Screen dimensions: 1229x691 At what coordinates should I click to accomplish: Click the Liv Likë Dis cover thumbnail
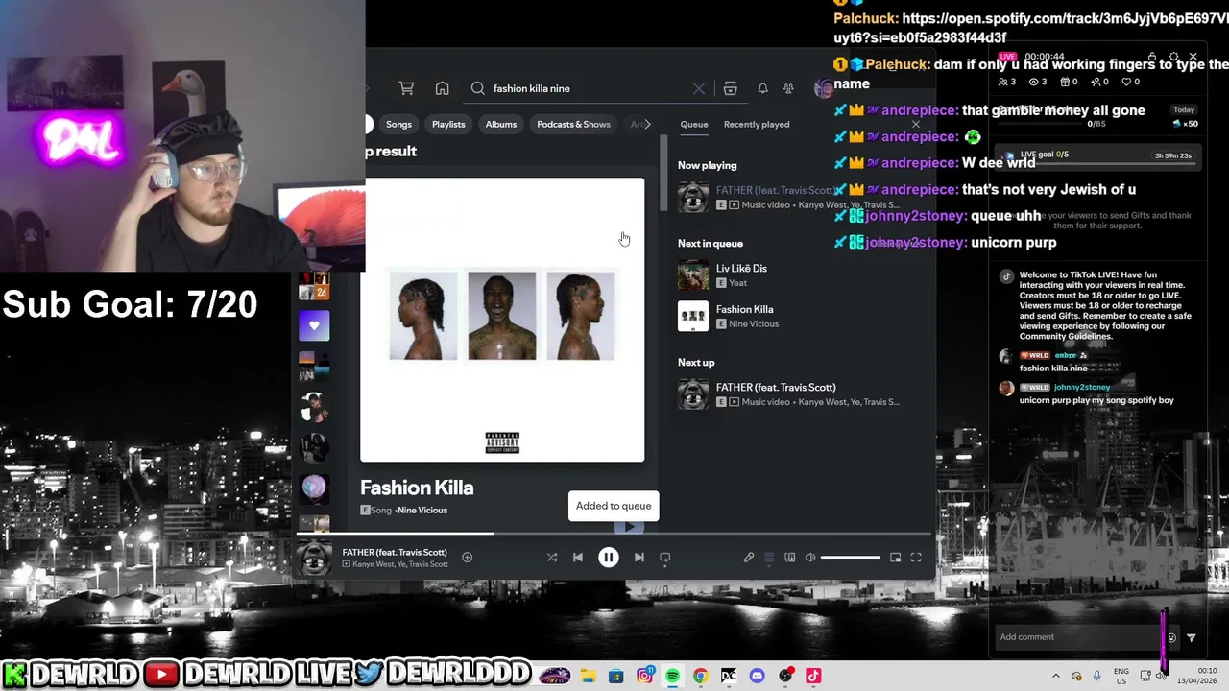(693, 275)
